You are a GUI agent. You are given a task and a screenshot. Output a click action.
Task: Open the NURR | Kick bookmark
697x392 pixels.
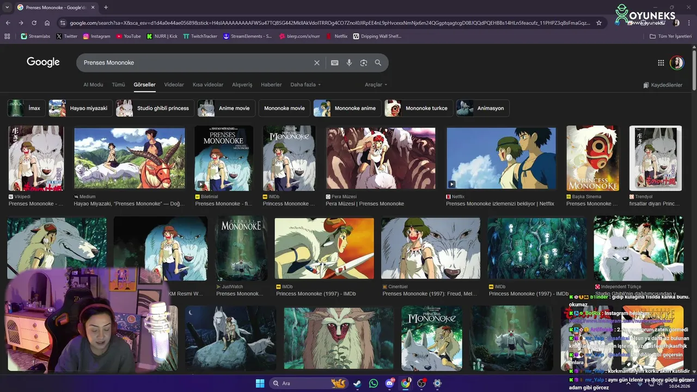(x=162, y=36)
